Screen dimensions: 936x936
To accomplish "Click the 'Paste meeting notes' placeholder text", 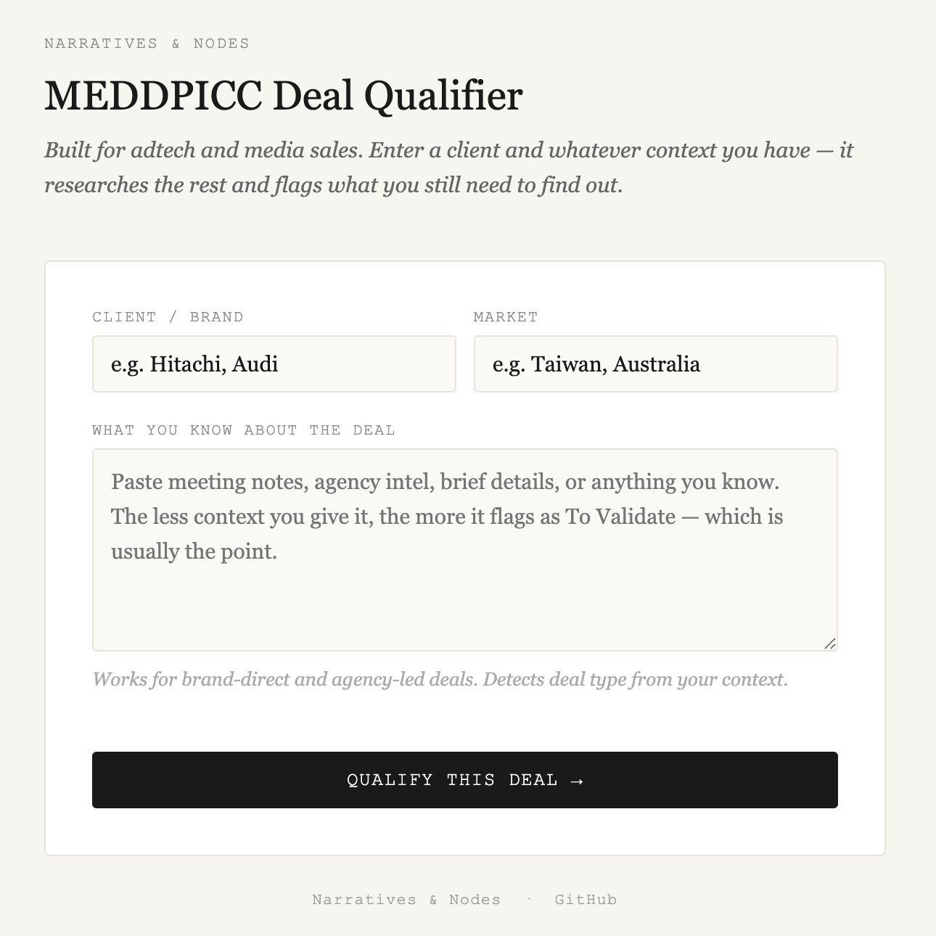I will (447, 517).
